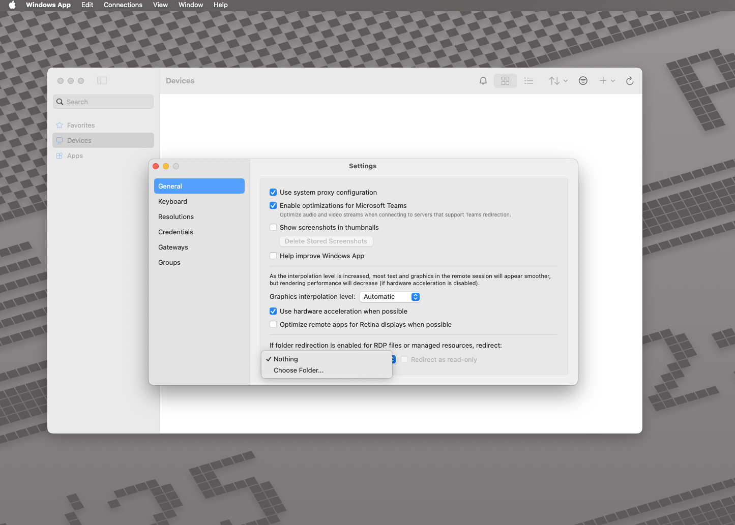
Task: Open the Windows App menu
Action: tap(48, 5)
